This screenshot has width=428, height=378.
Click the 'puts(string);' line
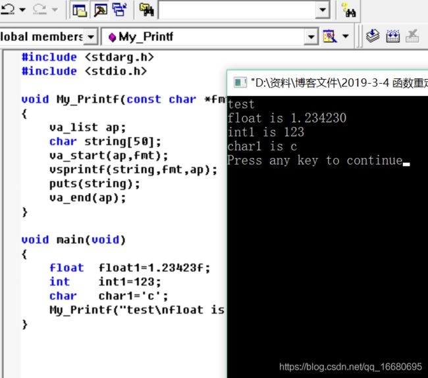tap(94, 184)
